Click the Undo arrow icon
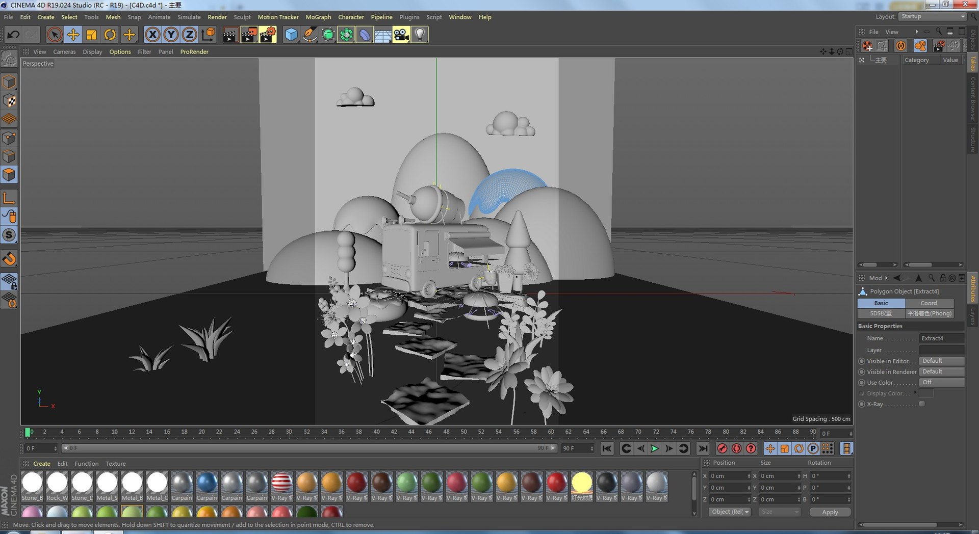Viewport: 979px width, 534px height. point(13,35)
